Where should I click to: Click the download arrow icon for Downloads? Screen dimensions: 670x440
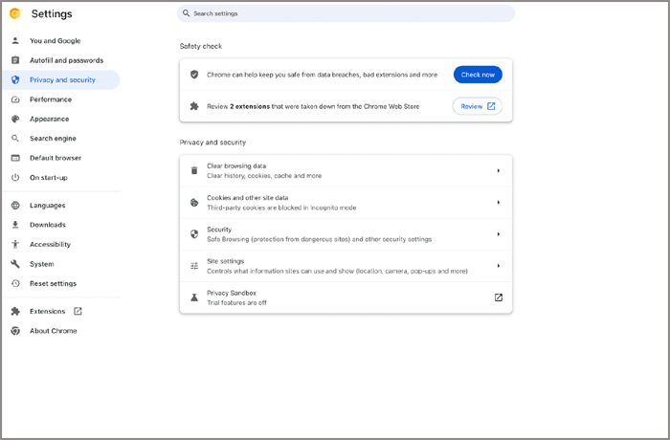tap(15, 225)
